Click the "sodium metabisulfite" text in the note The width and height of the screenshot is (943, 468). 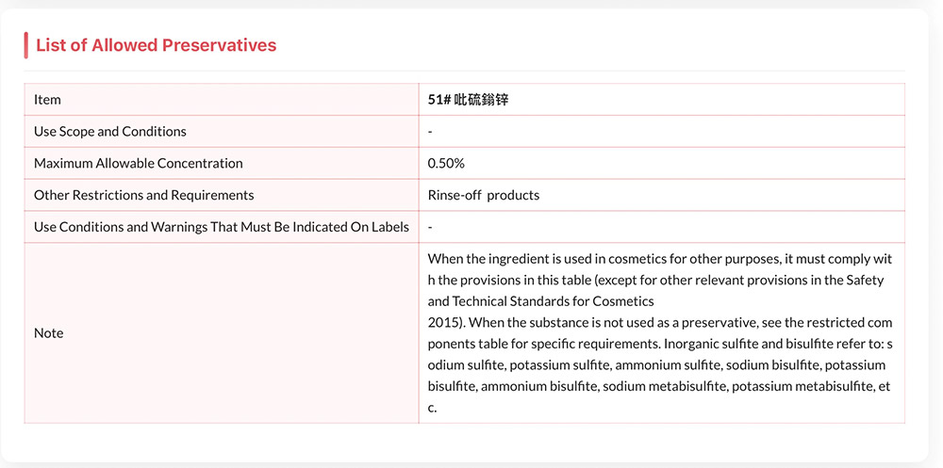(663, 386)
